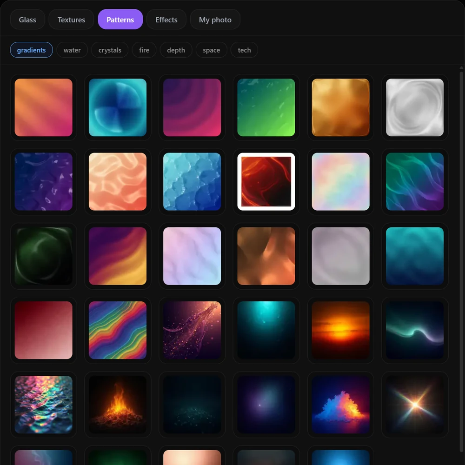The width and height of the screenshot is (465, 465).
Task: Choose the teal-purple flowing waves thumbnail
Action: pyautogui.click(x=415, y=181)
